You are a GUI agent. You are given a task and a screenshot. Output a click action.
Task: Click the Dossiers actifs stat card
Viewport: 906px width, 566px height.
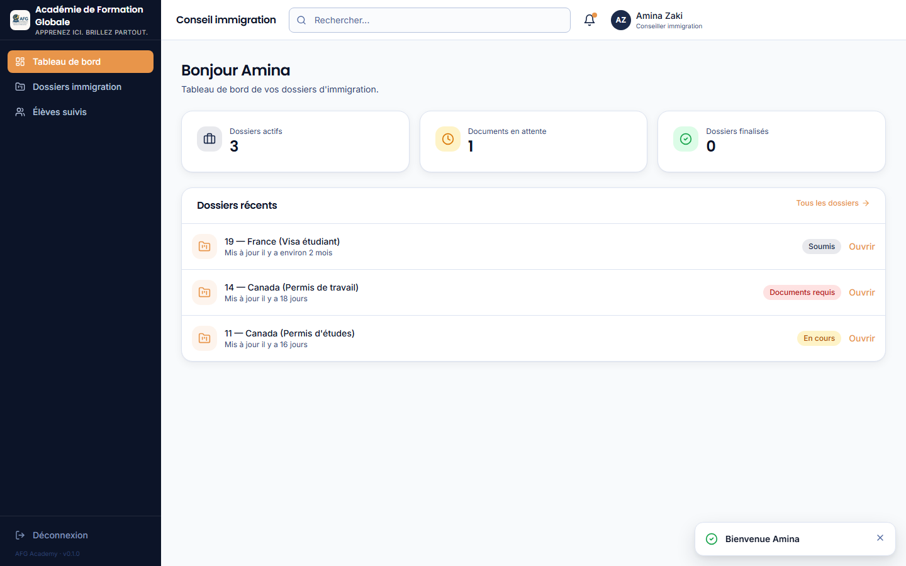point(295,141)
